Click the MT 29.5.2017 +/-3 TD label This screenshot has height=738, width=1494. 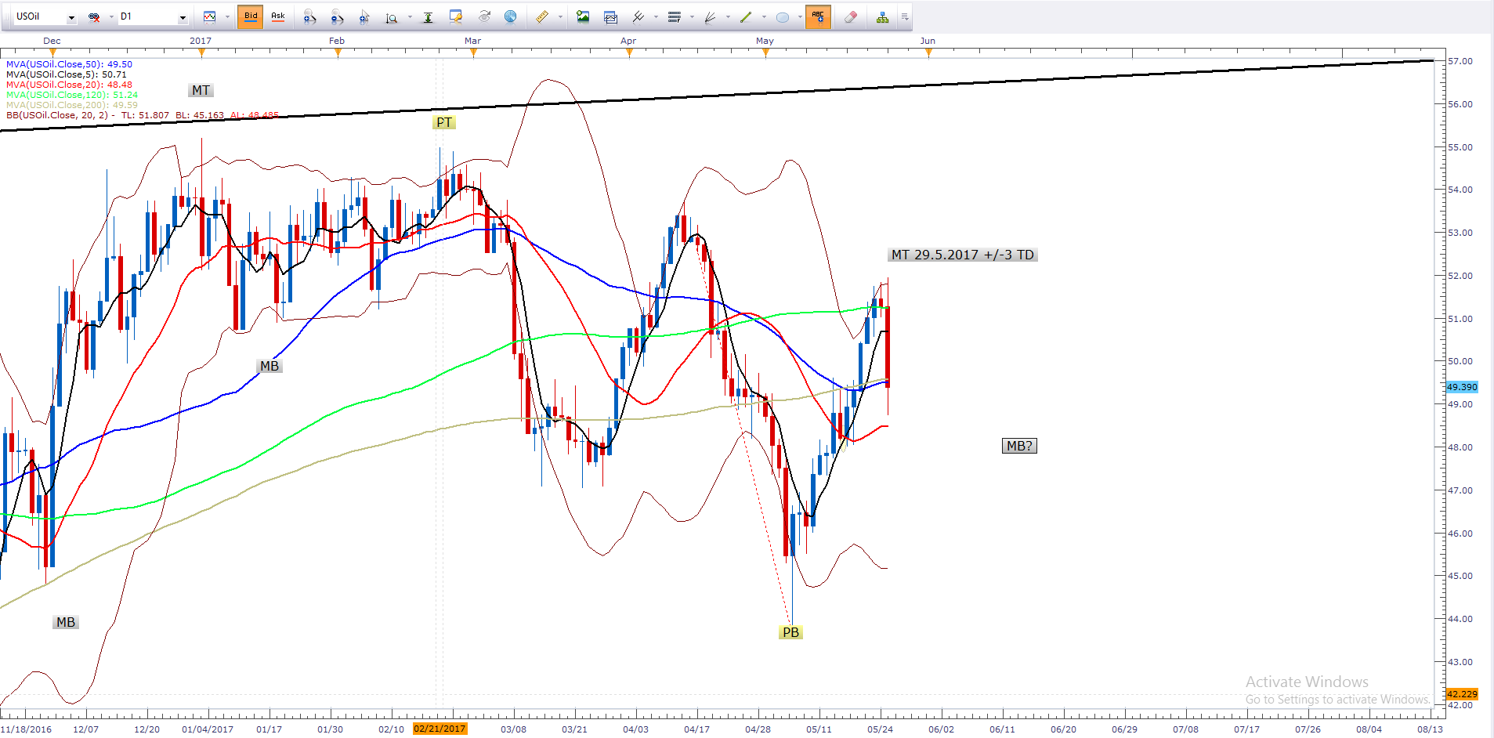coord(962,255)
